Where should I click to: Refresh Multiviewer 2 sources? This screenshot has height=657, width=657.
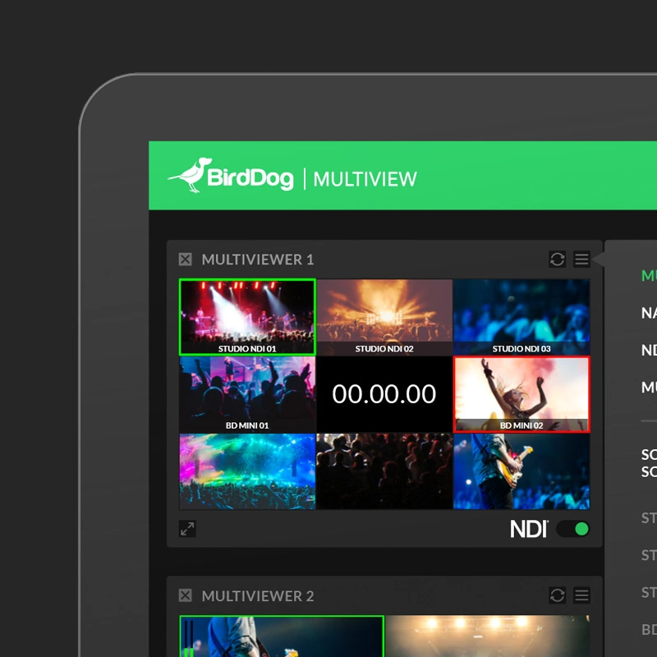[x=558, y=595]
